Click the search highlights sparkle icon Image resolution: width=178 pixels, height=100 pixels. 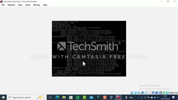41,97
